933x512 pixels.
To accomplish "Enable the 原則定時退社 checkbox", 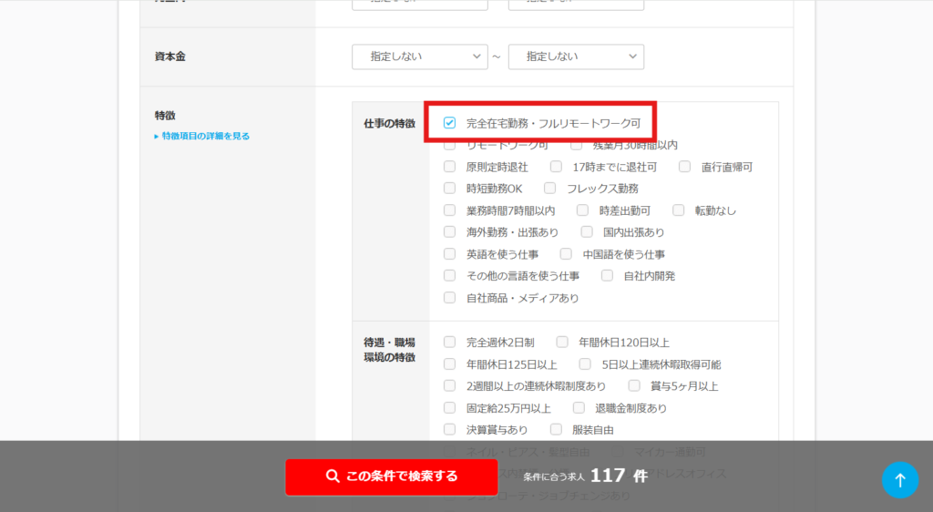I will tap(449, 167).
